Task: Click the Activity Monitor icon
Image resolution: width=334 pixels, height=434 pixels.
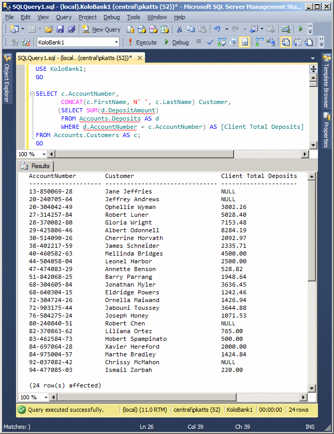Action: [285, 29]
